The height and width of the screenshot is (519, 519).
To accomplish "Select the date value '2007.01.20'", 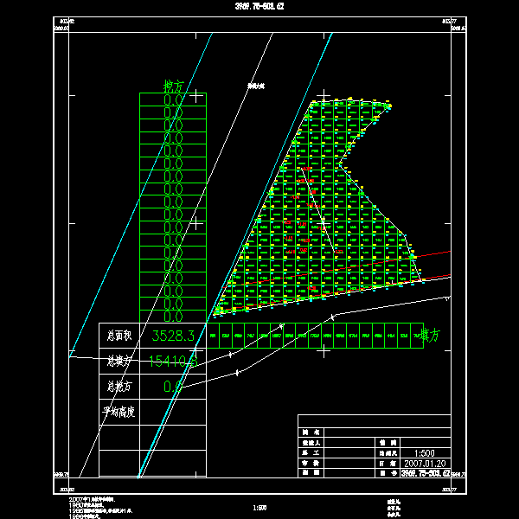I will click(425, 463).
